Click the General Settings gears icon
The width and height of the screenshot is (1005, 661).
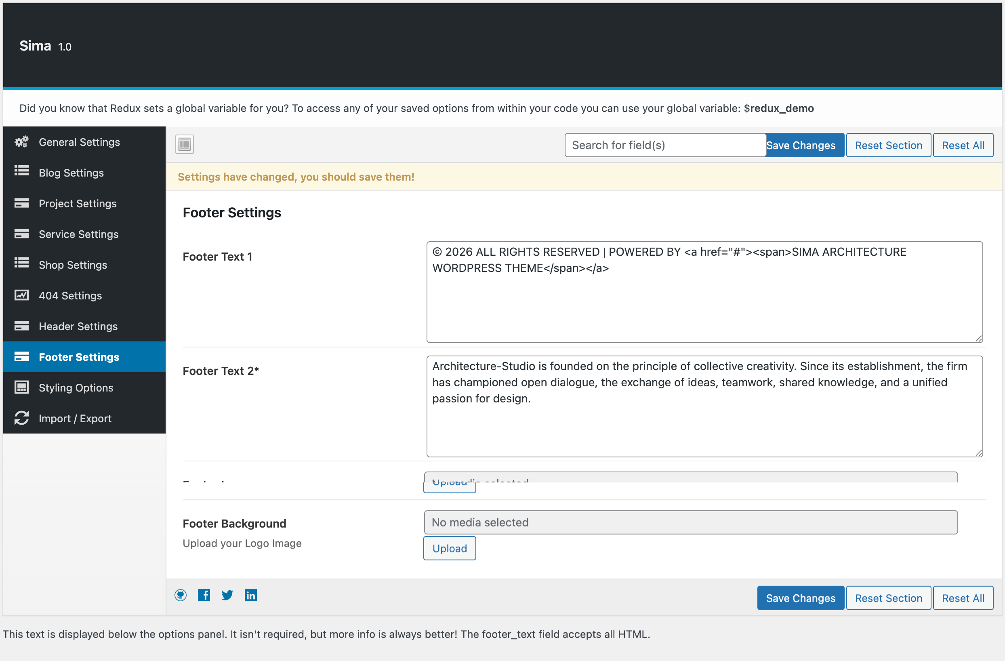click(21, 142)
